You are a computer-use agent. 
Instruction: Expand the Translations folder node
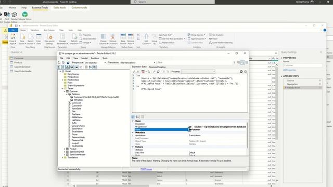click(62, 157)
